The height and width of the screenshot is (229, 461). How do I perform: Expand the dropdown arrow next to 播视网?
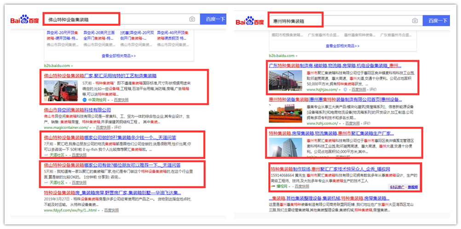pyautogui.click(x=289, y=187)
